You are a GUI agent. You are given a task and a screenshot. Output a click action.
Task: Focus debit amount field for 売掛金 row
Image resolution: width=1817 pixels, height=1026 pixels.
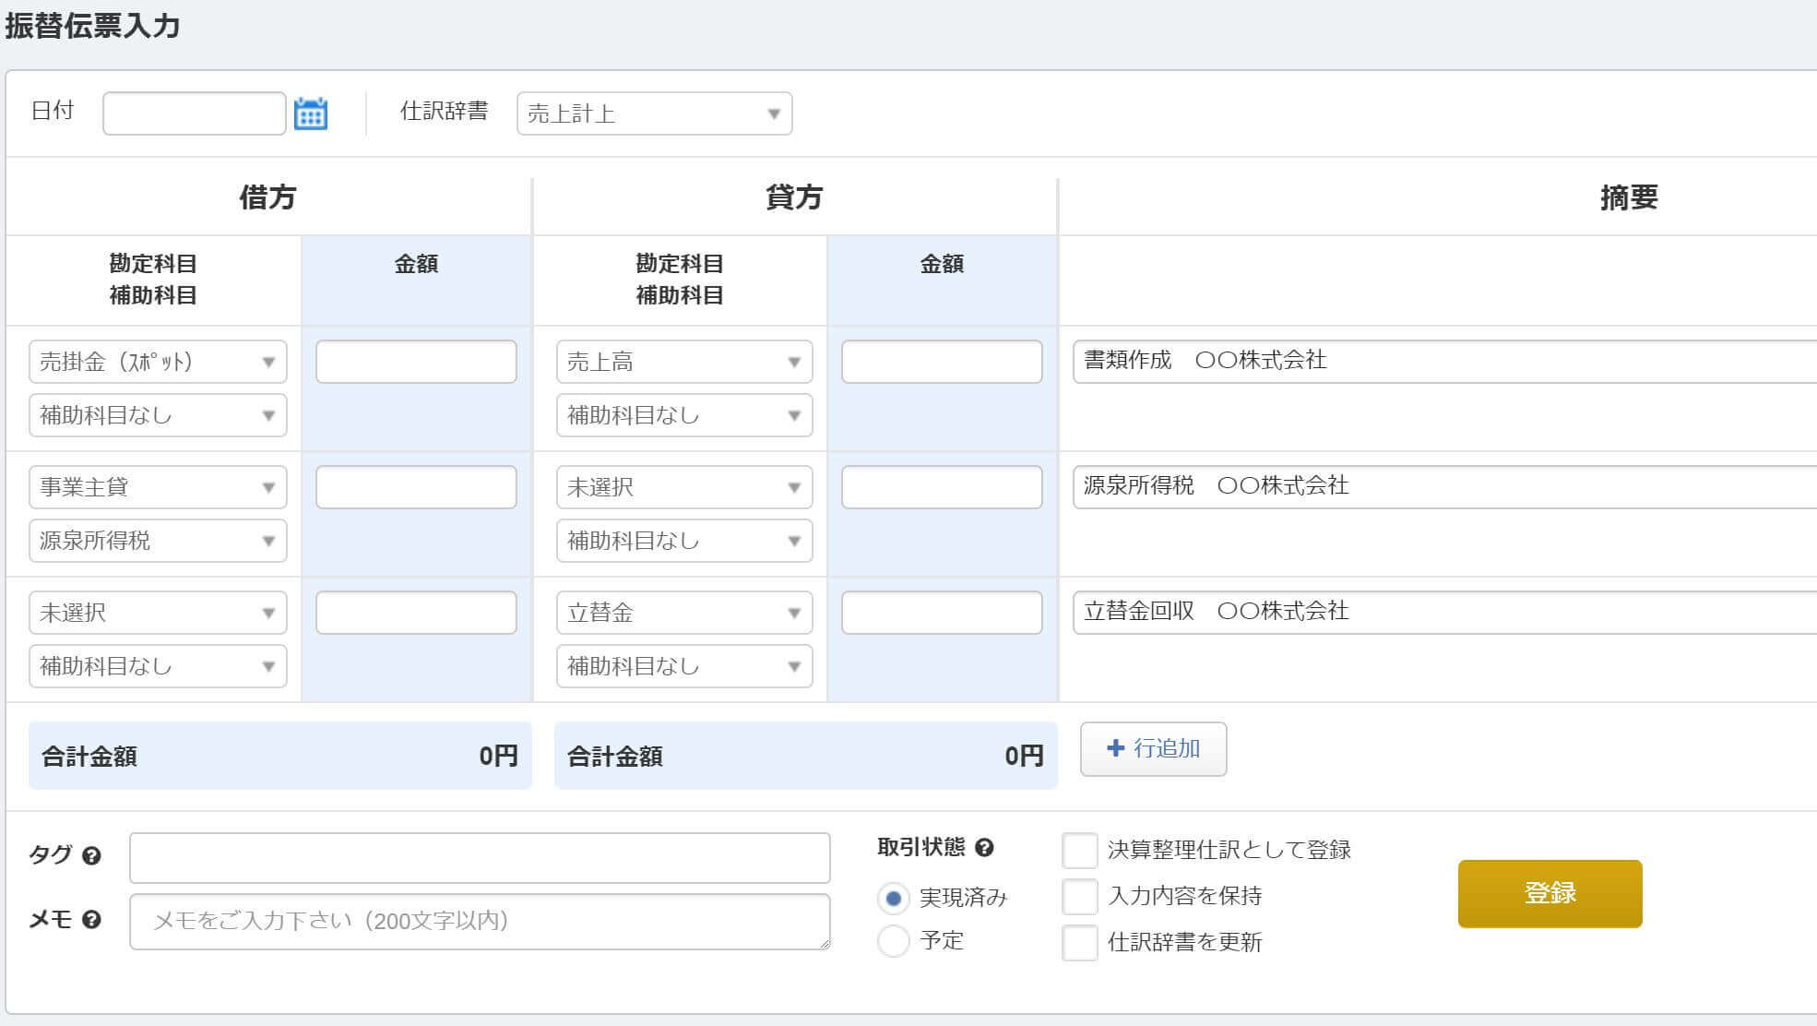(416, 362)
